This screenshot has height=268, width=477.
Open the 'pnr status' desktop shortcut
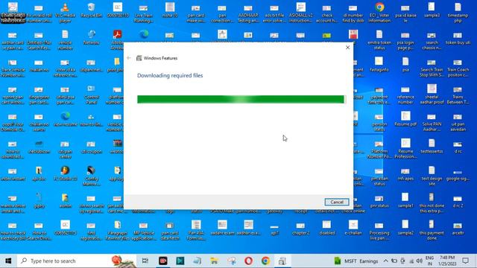click(379, 200)
